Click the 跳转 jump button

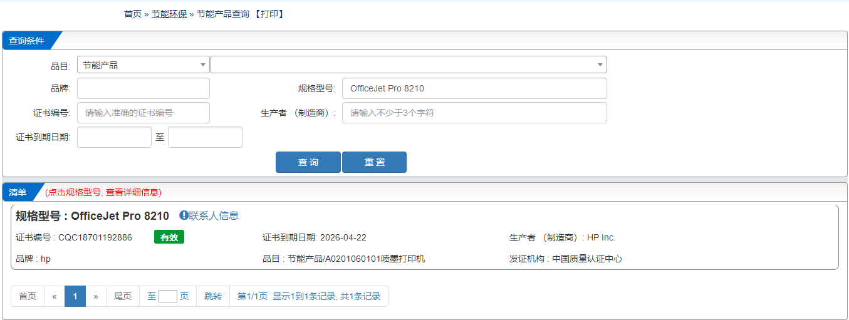(213, 296)
